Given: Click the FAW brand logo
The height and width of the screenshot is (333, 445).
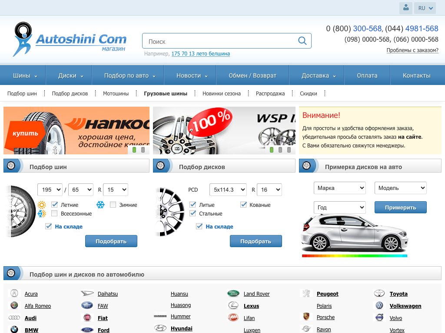Looking at the screenshot, I should 87,305.
